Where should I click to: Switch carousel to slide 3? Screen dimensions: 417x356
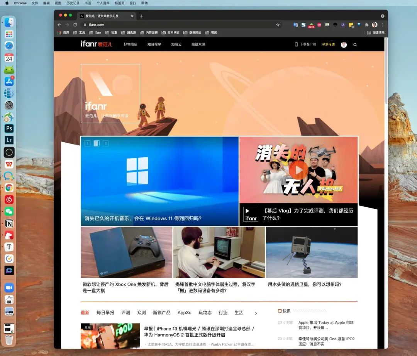click(x=105, y=143)
